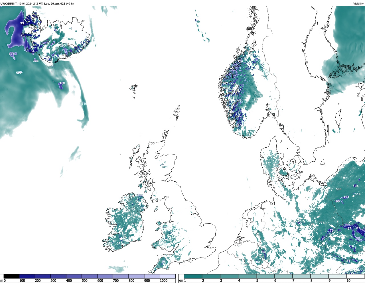The height and width of the screenshot is (283, 365).
Task: Click the '87' value on Norway's south coast
Action: [x=239, y=125]
